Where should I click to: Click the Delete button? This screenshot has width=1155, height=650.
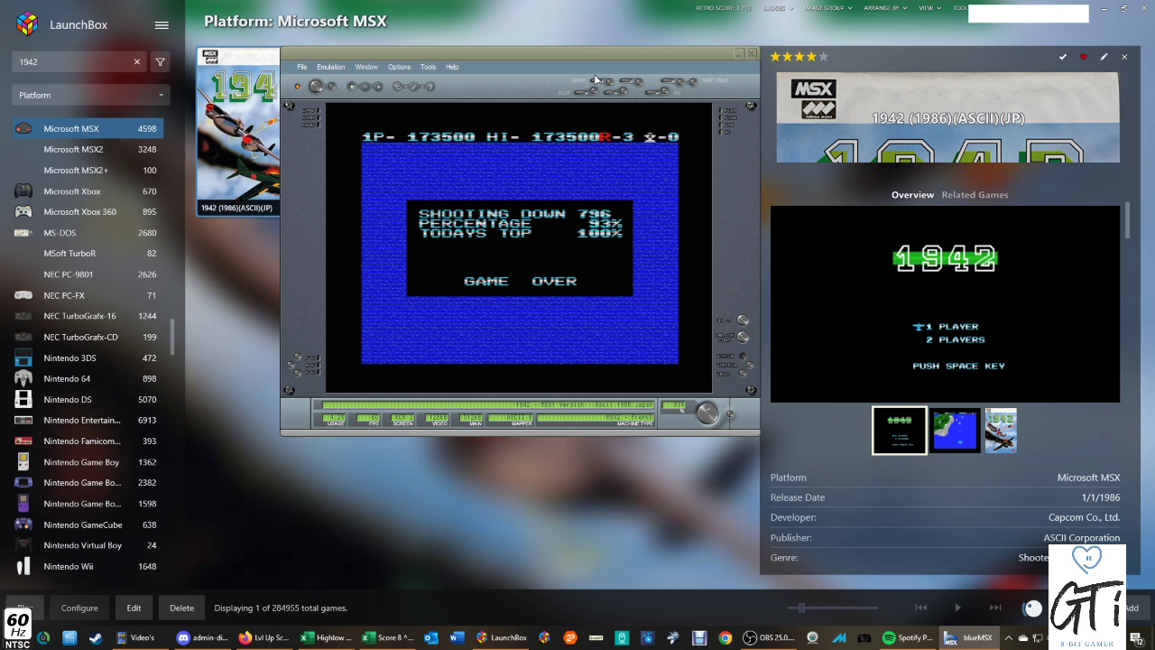[181, 608]
